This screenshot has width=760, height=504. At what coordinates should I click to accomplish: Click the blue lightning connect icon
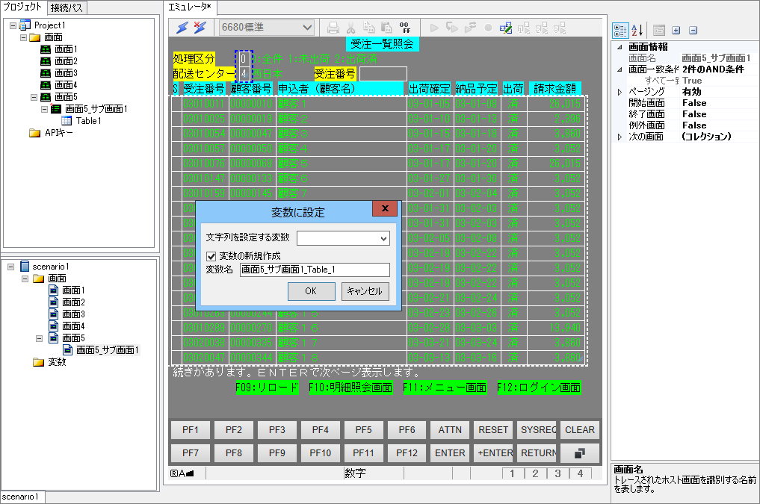point(182,28)
